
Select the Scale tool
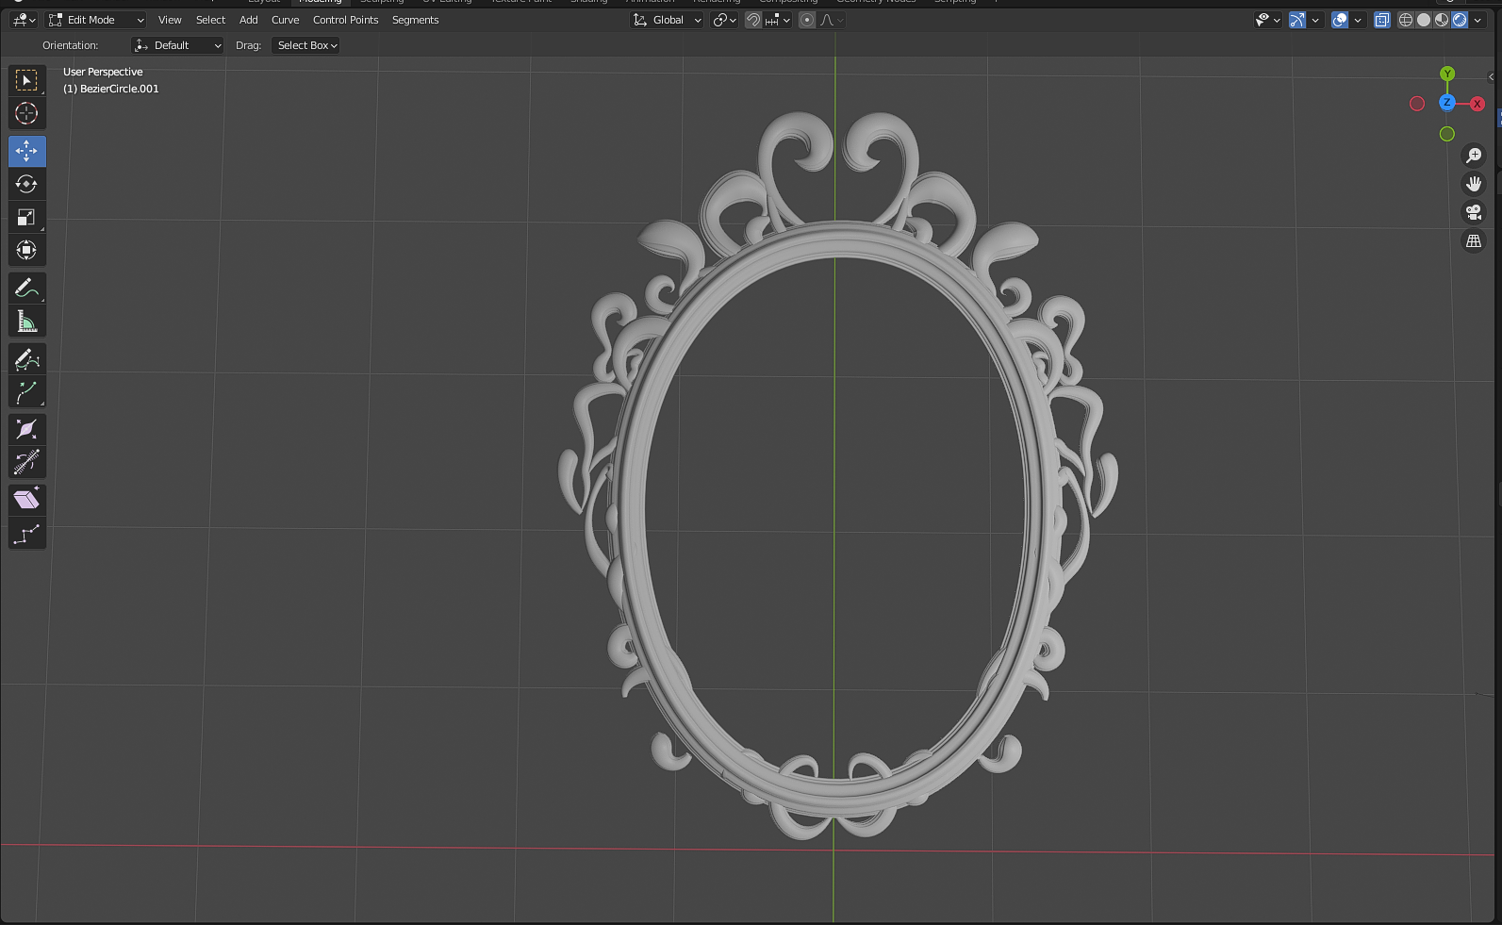[x=26, y=217]
